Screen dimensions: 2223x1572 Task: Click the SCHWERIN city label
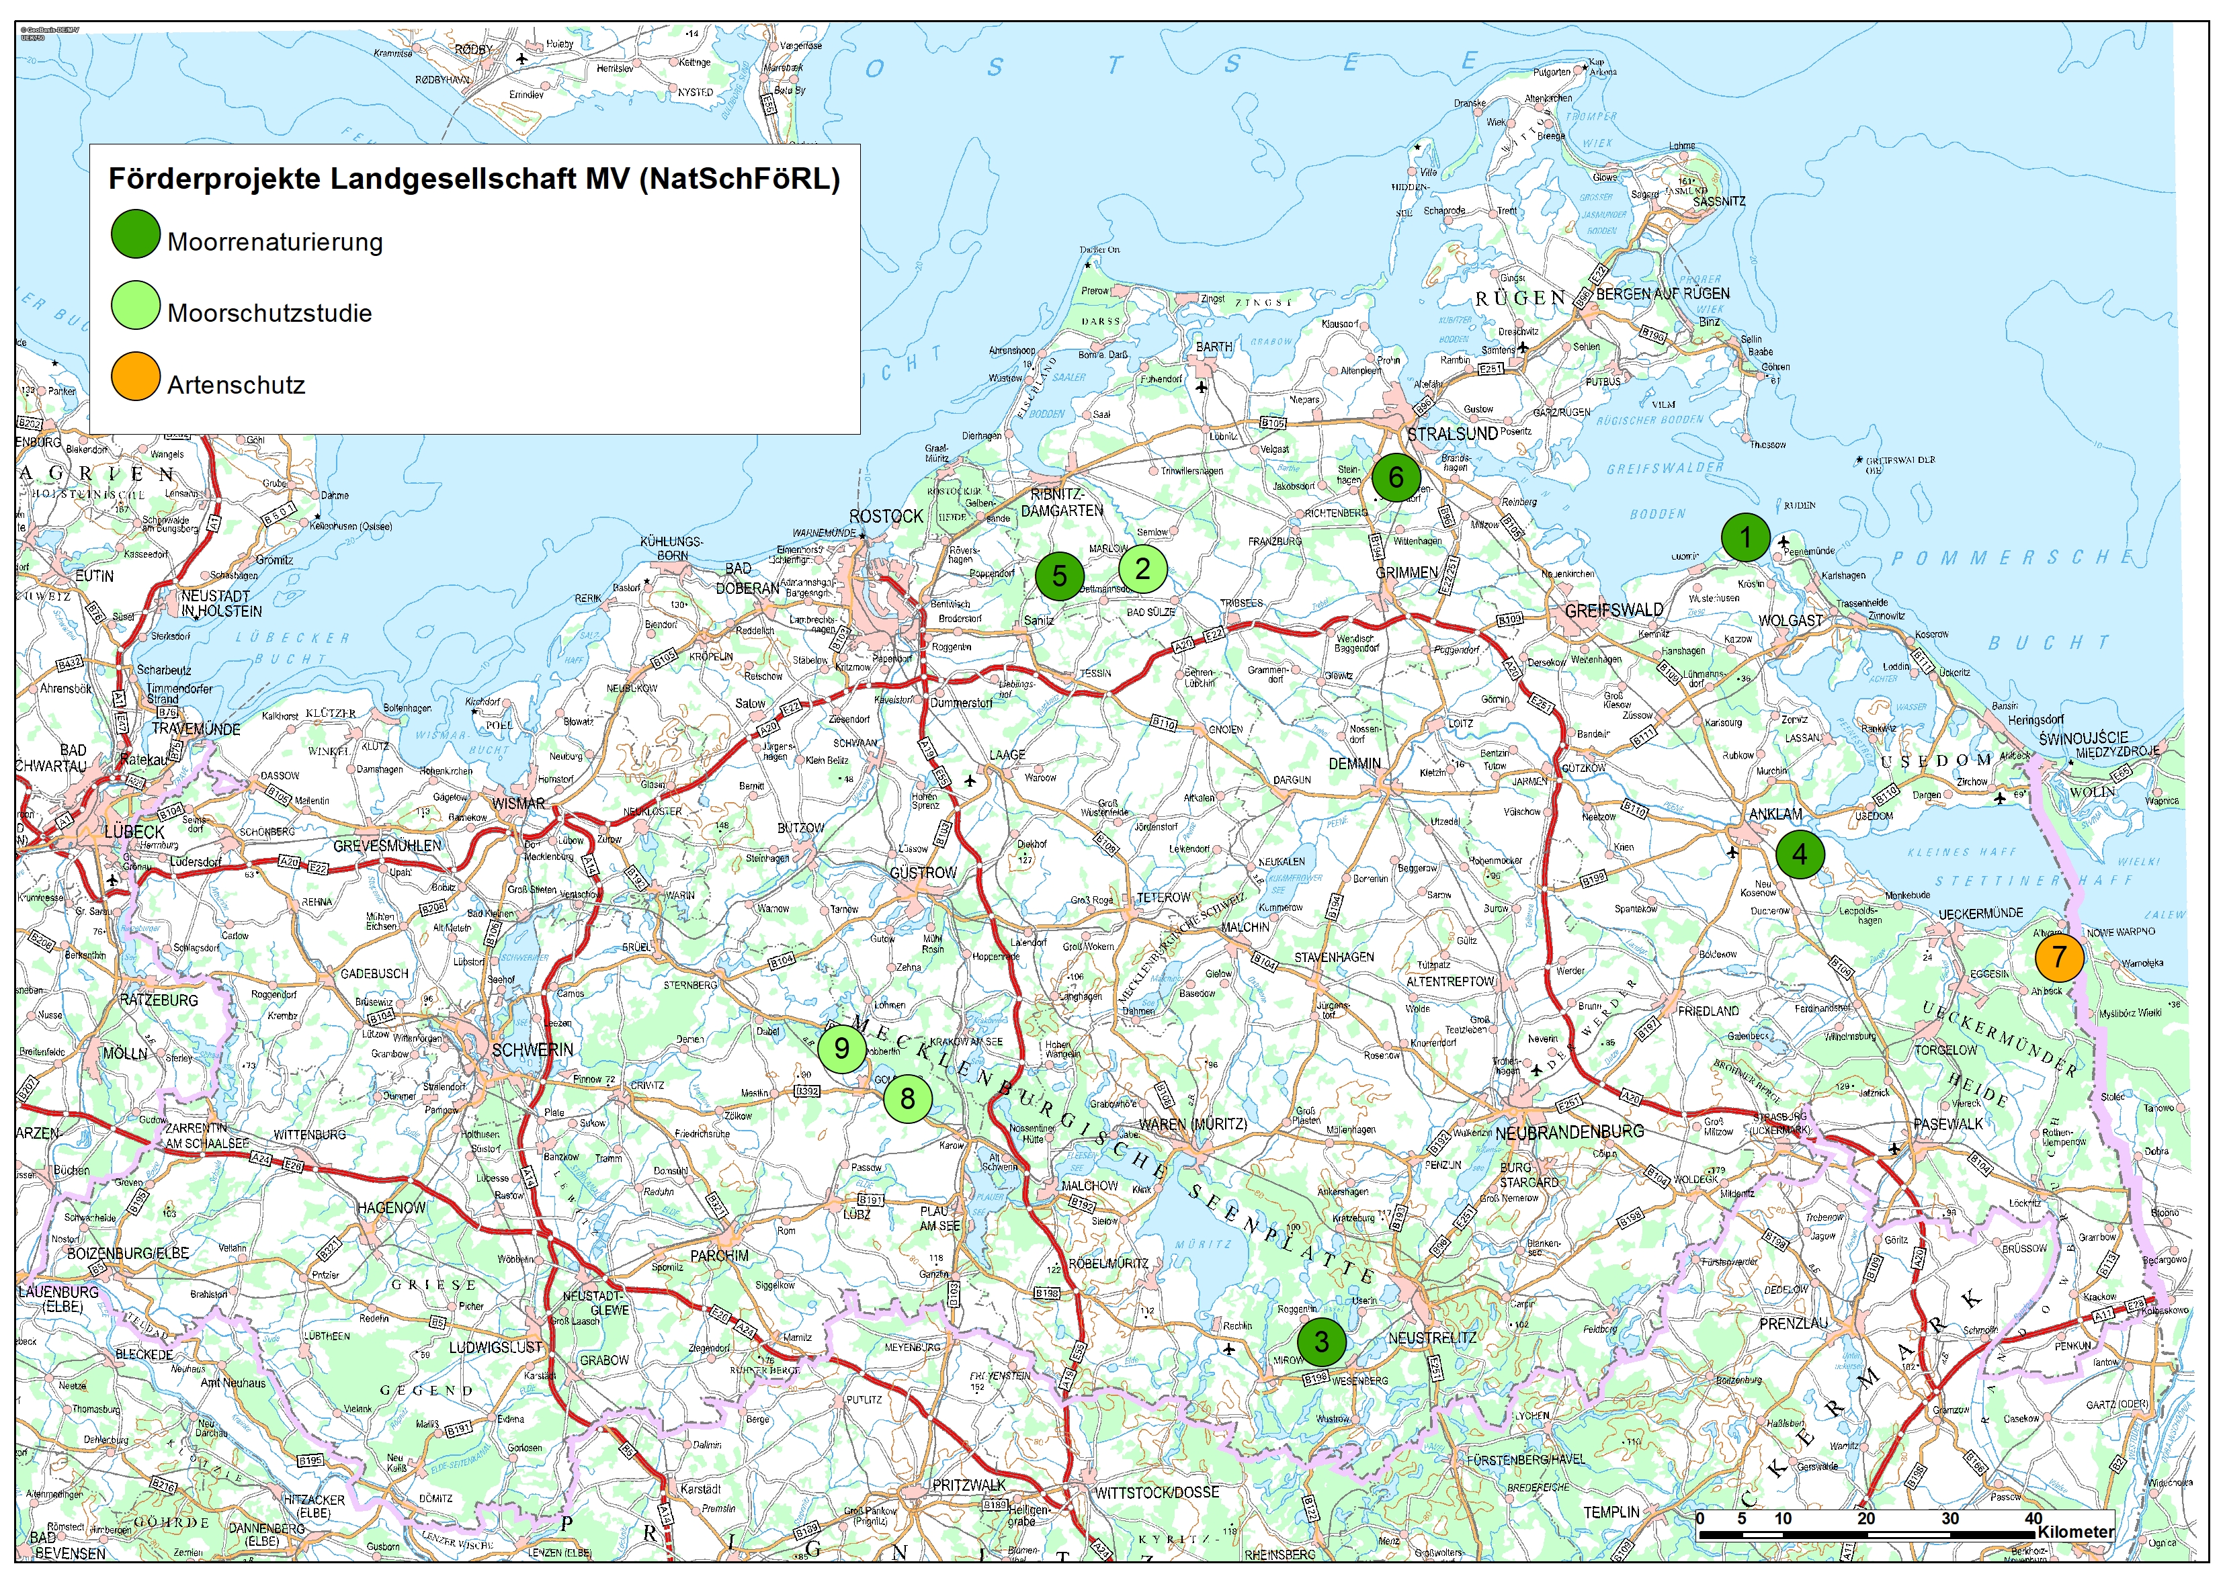coord(532,1049)
